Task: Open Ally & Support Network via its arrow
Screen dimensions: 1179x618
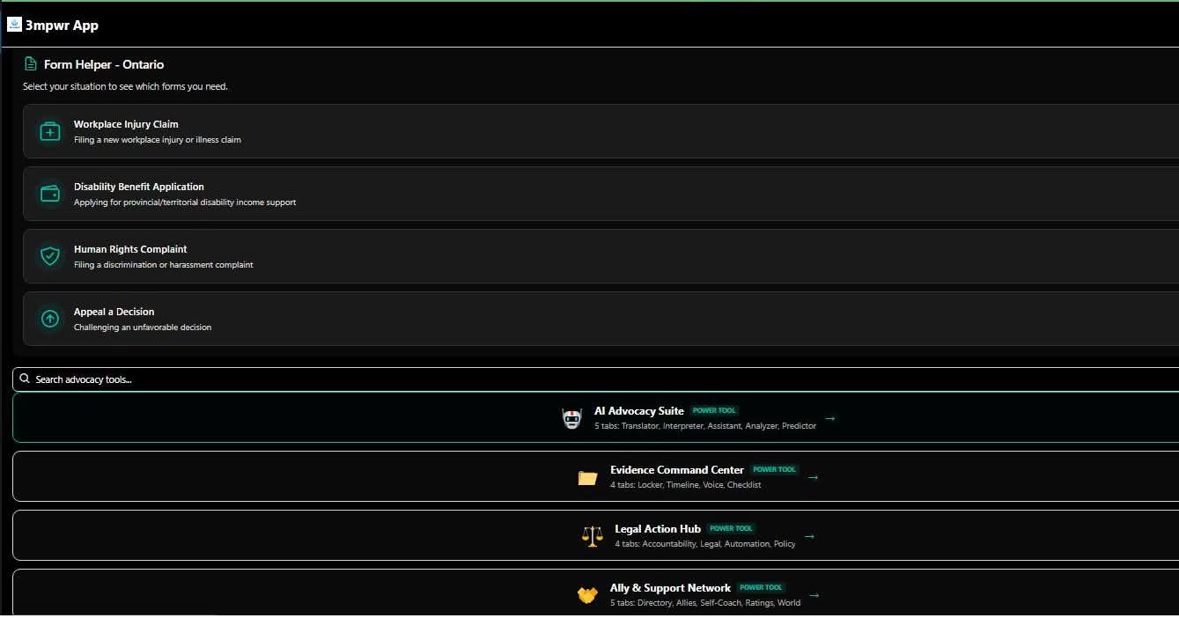Action: click(814, 595)
